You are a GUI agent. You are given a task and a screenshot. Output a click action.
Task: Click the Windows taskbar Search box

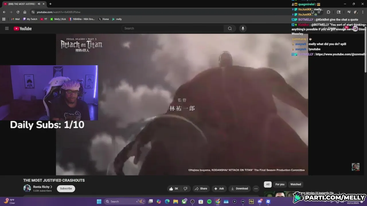[125, 201]
